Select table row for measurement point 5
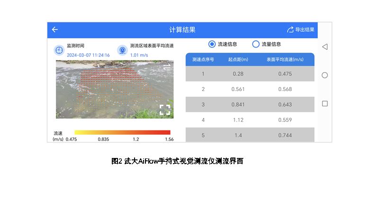Screen dimensions: 379x213 click(250, 135)
